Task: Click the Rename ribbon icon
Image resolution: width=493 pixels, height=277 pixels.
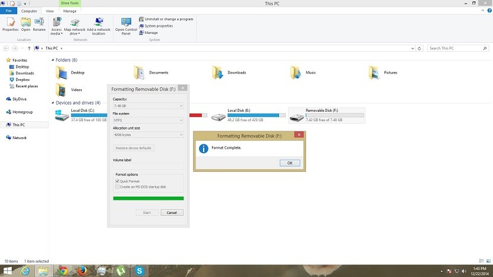Action: (x=39, y=24)
